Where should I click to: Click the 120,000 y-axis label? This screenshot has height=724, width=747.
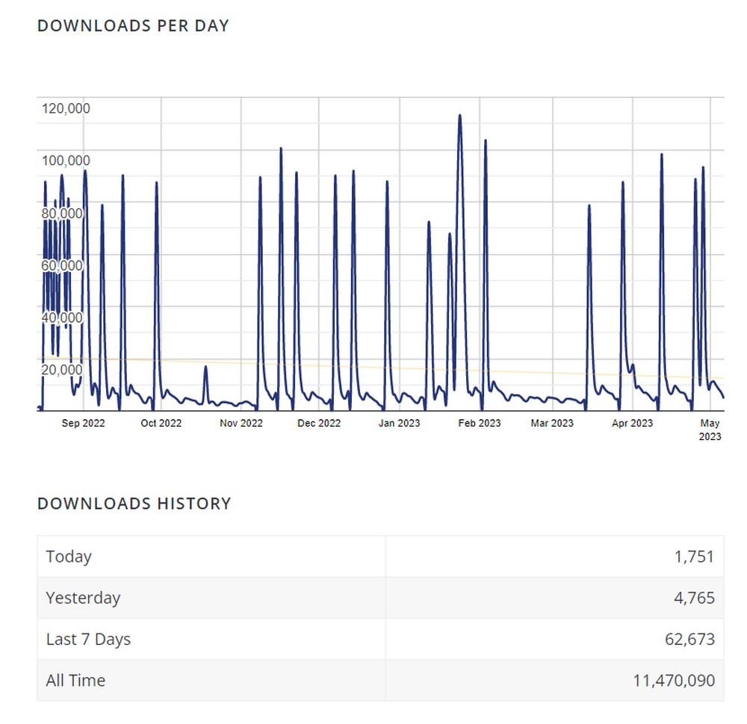66,108
